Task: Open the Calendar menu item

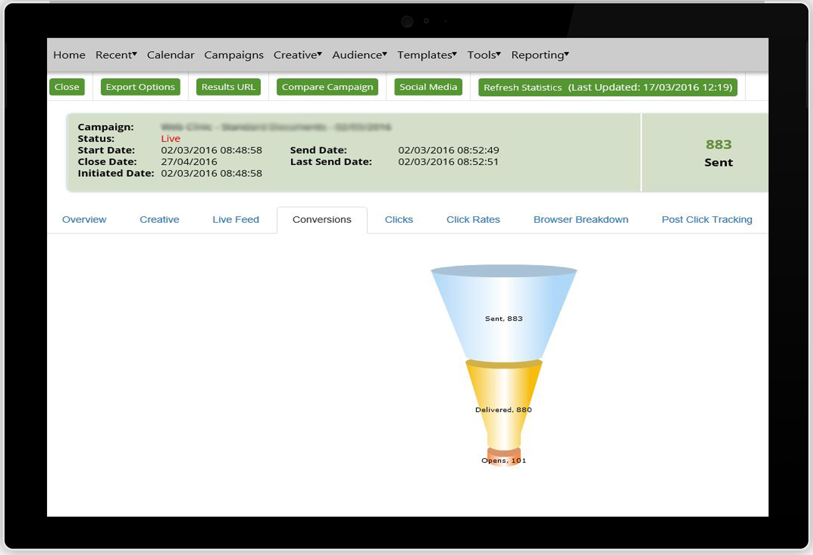Action: click(170, 55)
